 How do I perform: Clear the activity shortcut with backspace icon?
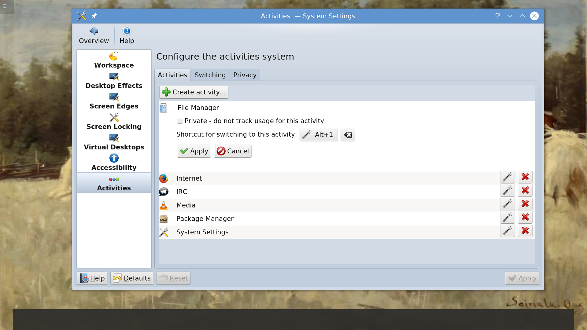(x=348, y=135)
